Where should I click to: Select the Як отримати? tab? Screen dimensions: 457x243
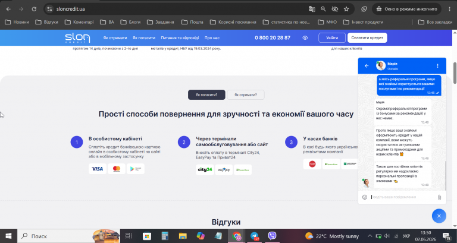coord(245,95)
